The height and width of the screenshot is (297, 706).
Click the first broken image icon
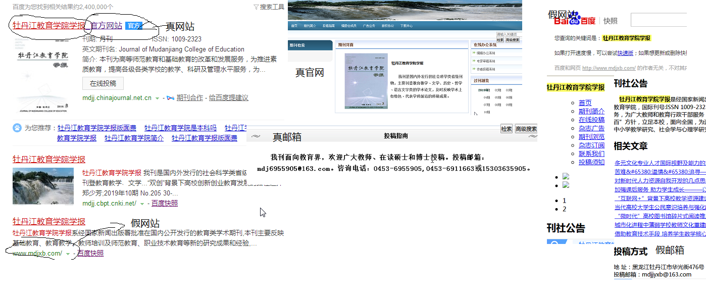tap(566, 176)
